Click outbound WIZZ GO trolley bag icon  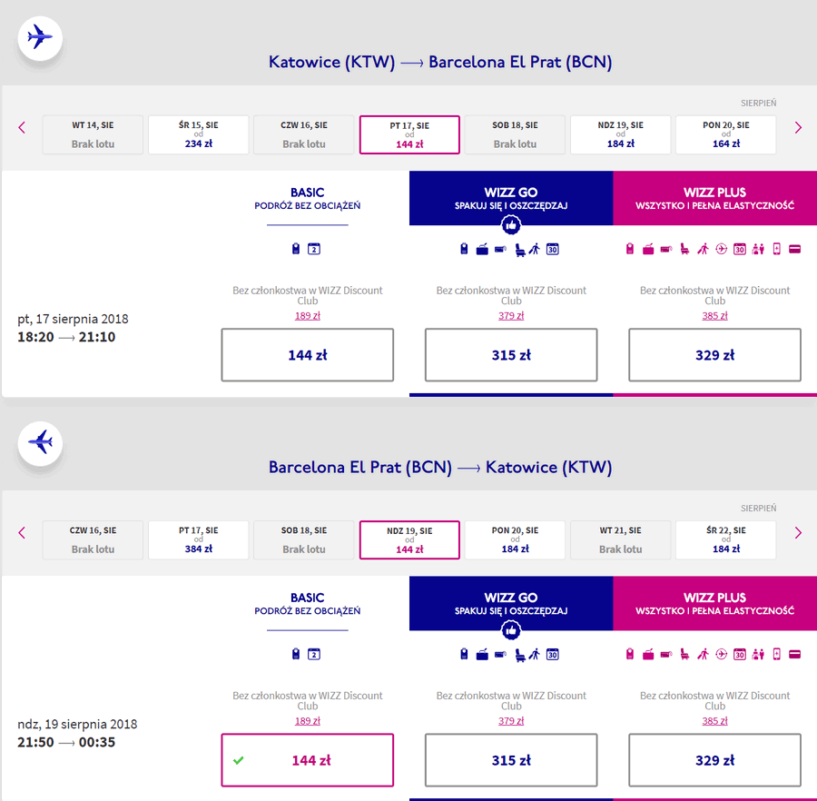500,249
